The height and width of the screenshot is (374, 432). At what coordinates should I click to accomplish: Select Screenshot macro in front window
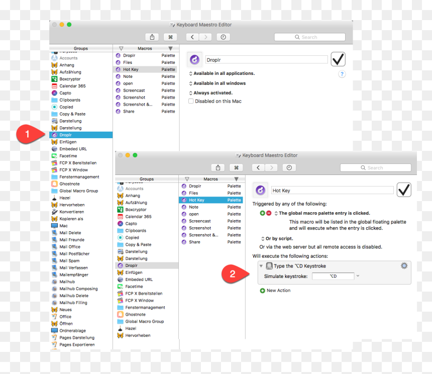point(211,228)
